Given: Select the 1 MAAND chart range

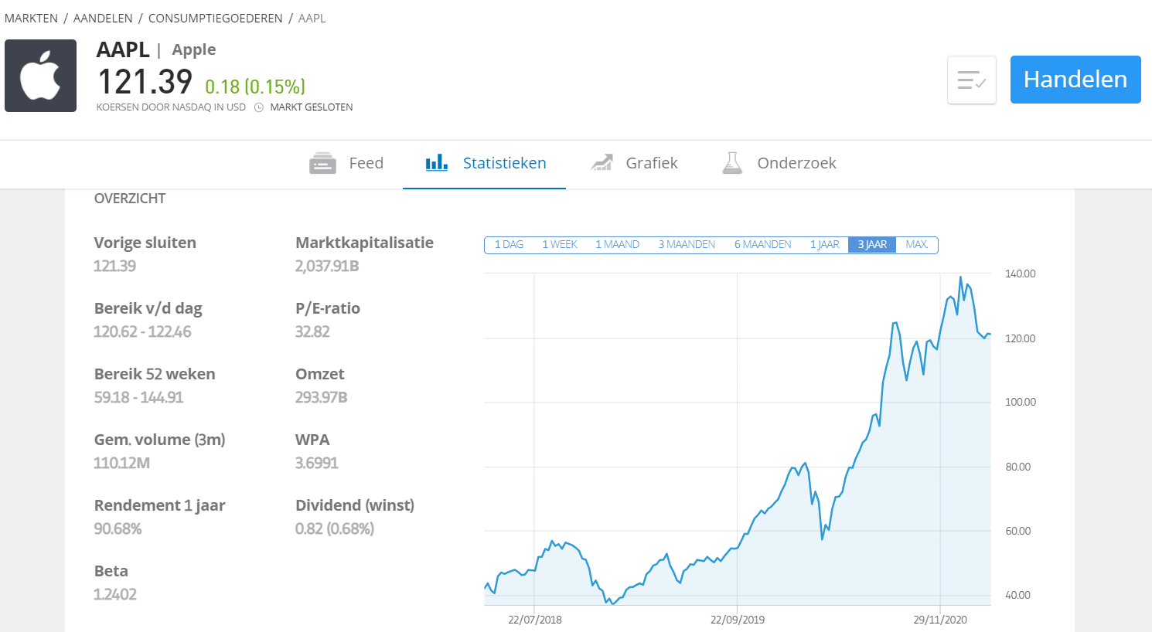Looking at the screenshot, I should [617, 245].
